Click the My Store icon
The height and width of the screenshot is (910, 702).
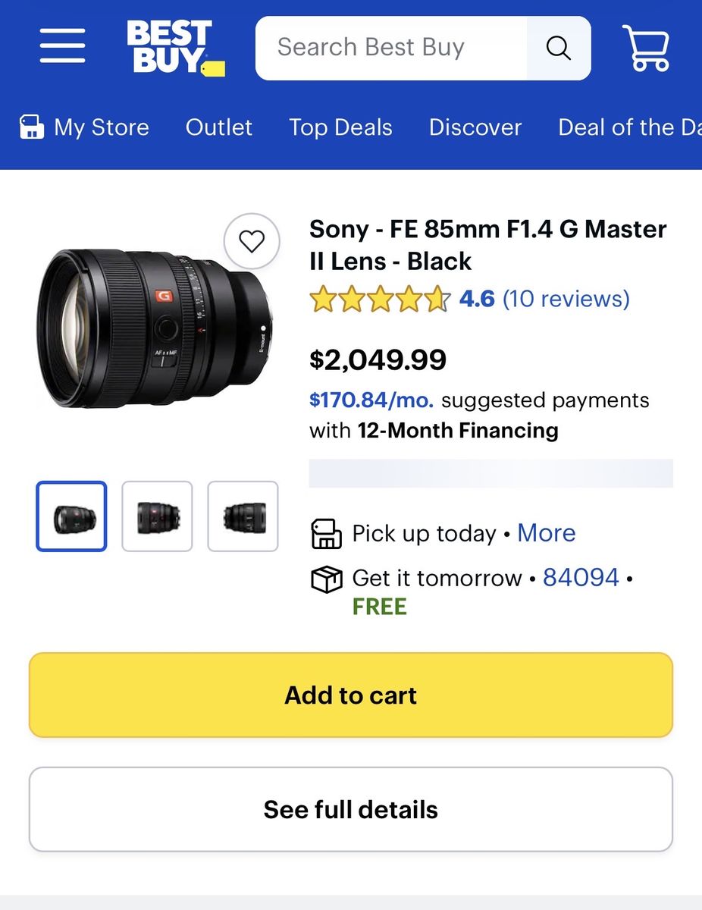click(x=31, y=127)
